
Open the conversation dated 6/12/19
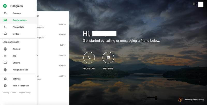coord(53,67)
